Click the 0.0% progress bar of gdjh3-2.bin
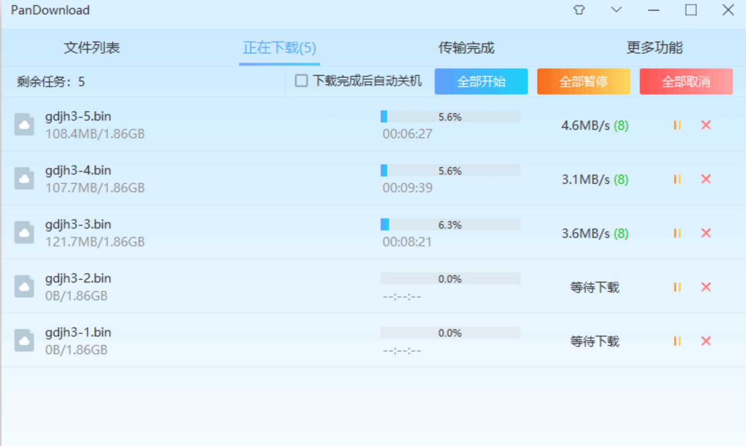The width and height of the screenshot is (746, 446). pyautogui.click(x=451, y=278)
